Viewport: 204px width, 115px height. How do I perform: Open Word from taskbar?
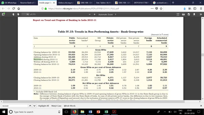pos(90,112)
